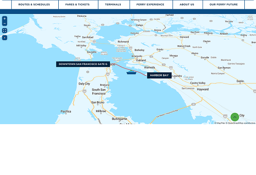Open the MapTiler attribution link
This screenshot has width=256, height=175.
(220, 123)
